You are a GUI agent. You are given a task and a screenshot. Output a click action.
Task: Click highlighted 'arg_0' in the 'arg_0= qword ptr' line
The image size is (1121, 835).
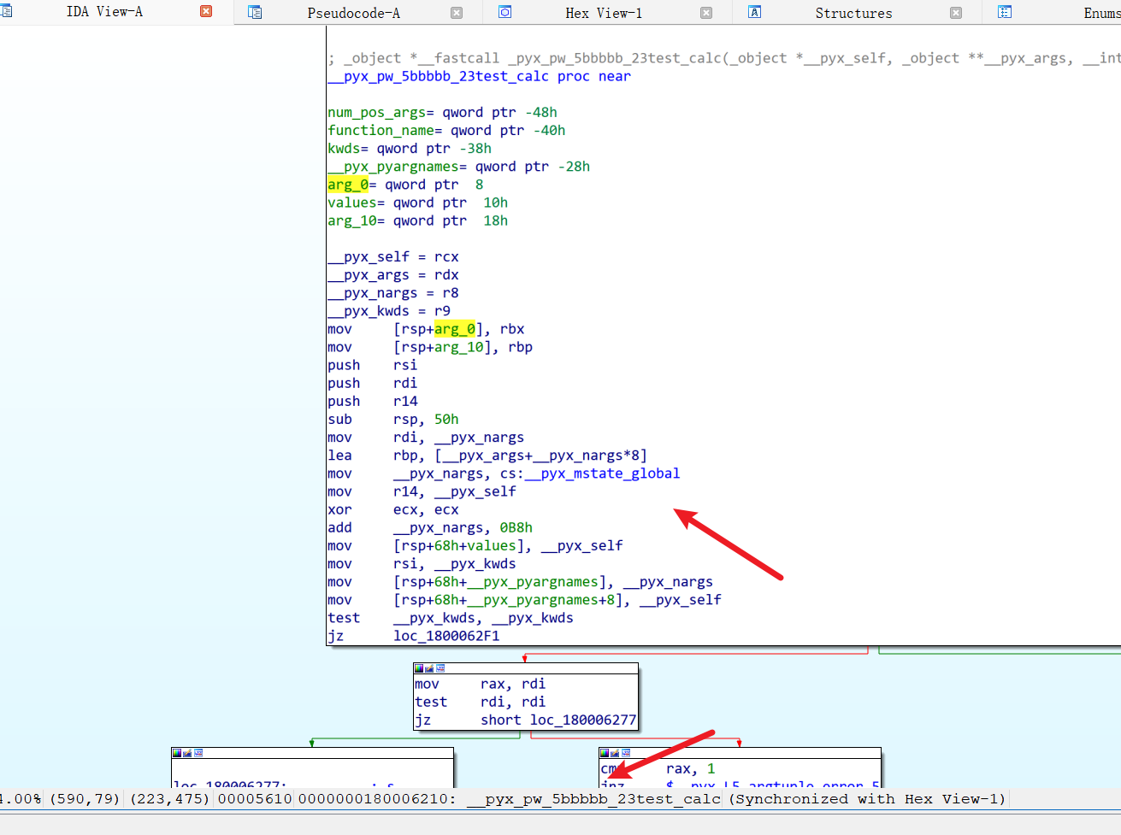tap(348, 185)
